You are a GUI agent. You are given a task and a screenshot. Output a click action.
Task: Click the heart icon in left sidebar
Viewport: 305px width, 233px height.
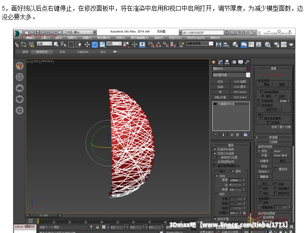pyautogui.click(x=20, y=99)
